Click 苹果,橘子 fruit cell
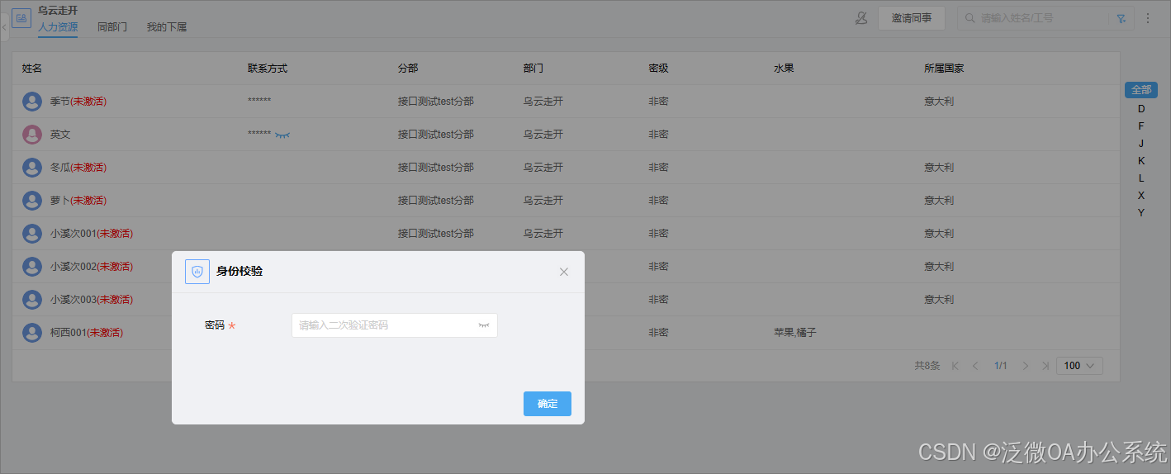The image size is (1171, 474). pyautogui.click(x=795, y=333)
